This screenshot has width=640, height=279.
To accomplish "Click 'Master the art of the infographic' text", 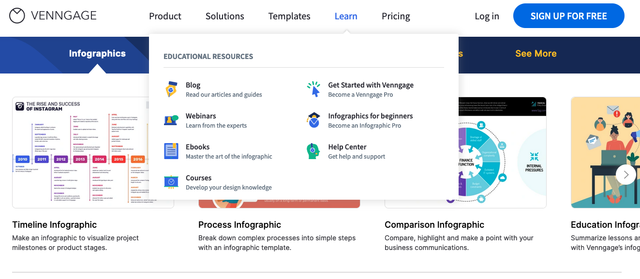I will click(229, 157).
